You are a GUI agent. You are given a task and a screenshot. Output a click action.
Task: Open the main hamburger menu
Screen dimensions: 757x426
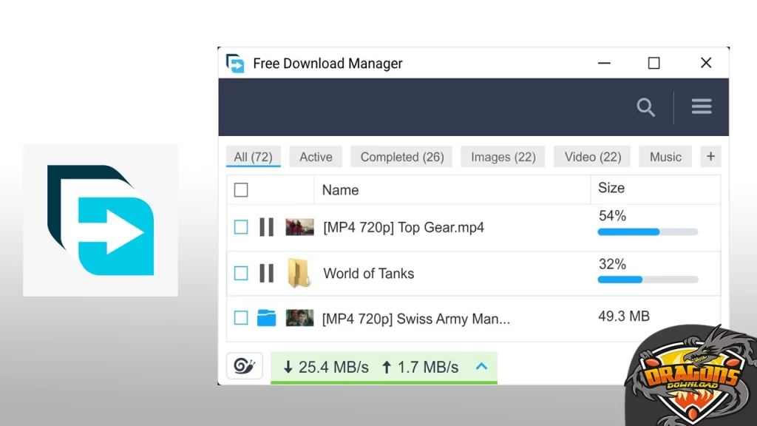coord(701,106)
